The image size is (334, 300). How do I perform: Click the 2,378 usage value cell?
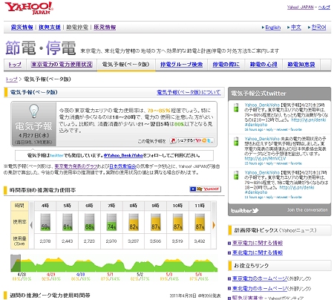(x=45, y=241)
